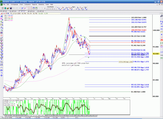163x119 pixels.
Task: Select the blue angle tool in left sidebar
Action: (x=2, y=27)
